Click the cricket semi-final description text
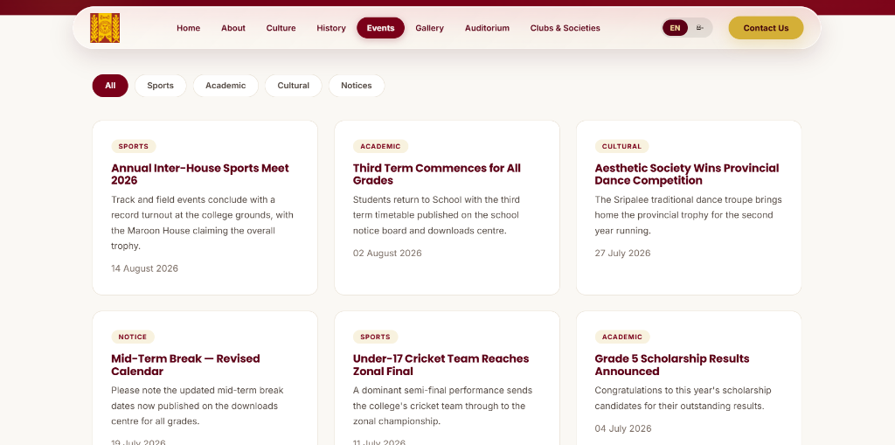 [442, 407]
